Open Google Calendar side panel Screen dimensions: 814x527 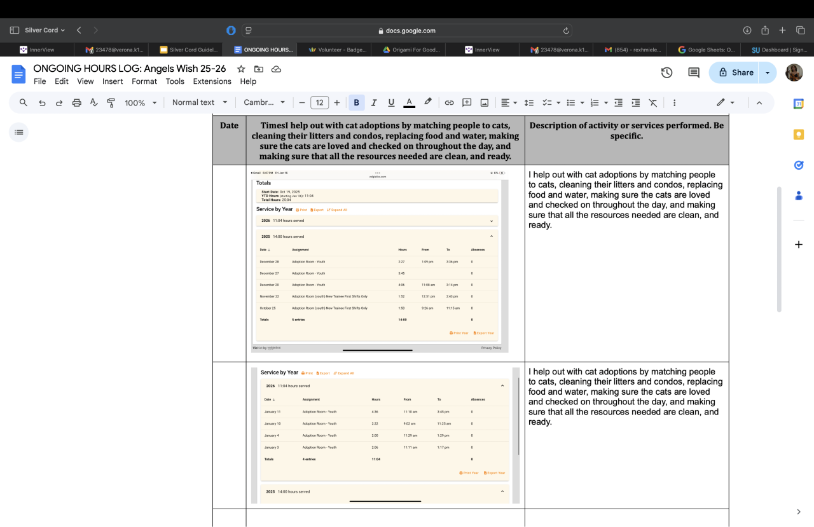[x=799, y=104]
